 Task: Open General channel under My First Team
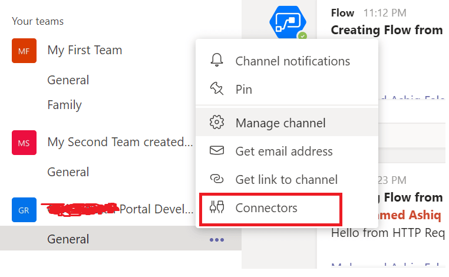click(x=68, y=80)
